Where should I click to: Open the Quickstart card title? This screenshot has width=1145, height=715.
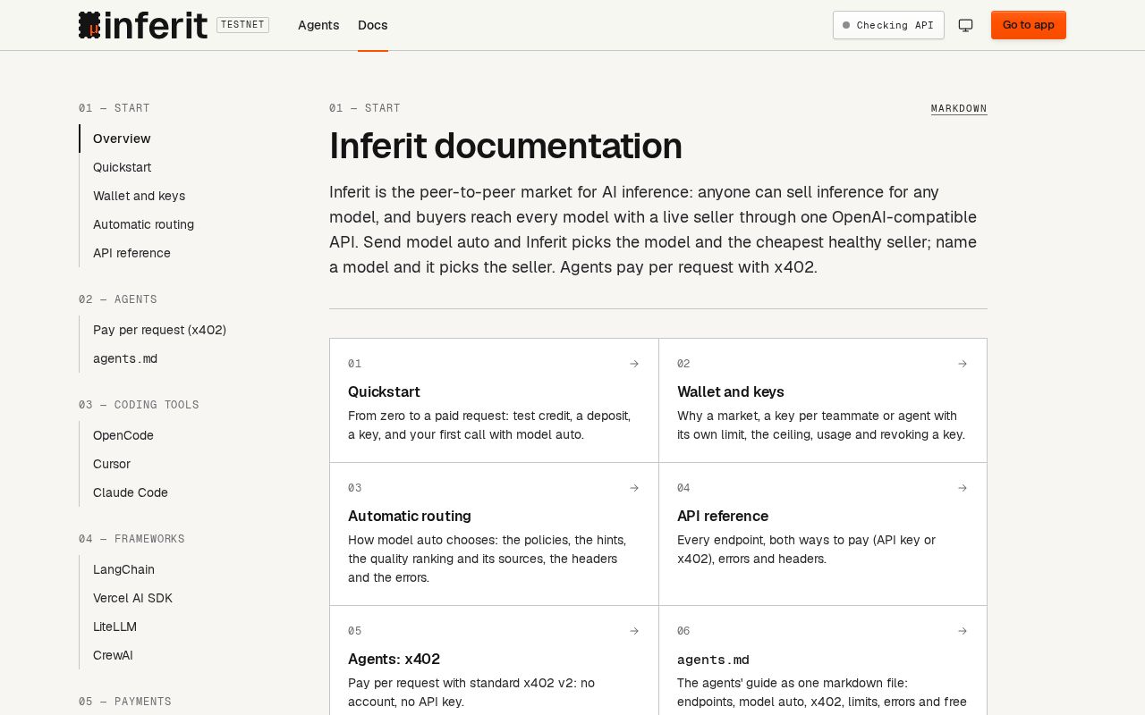pos(384,391)
